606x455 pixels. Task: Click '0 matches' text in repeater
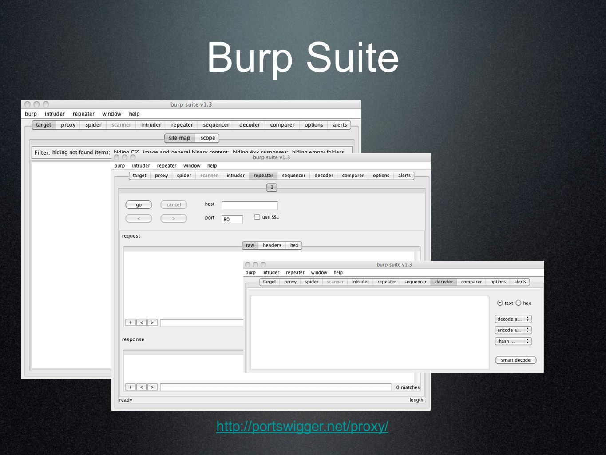[408, 387]
